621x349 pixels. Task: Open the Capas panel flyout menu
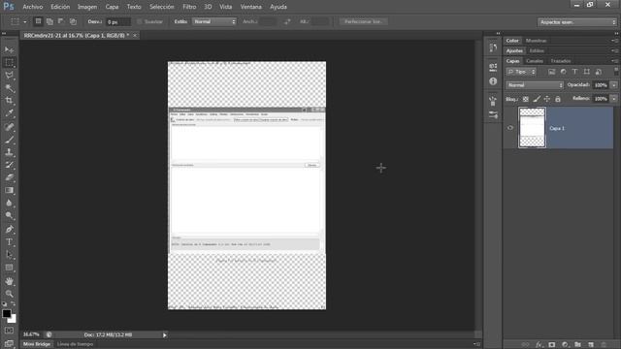(614, 61)
